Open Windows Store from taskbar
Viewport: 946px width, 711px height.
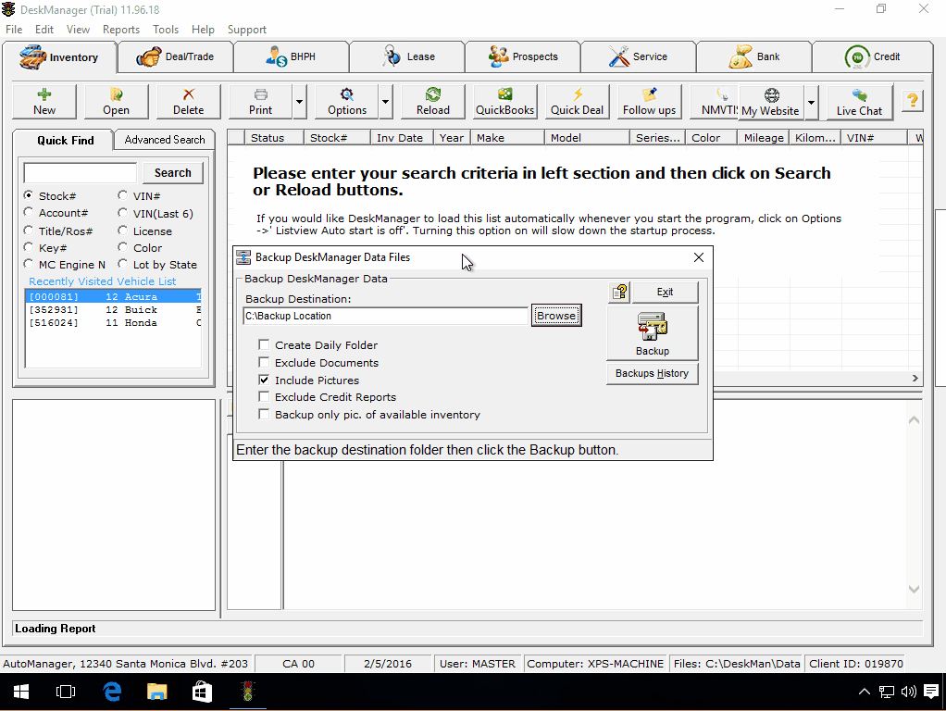pyautogui.click(x=202, y=692)
